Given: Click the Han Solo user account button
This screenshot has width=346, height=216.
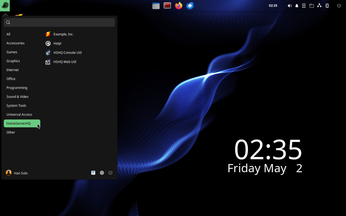Looking at the screenshot, I should pos(17,173).
